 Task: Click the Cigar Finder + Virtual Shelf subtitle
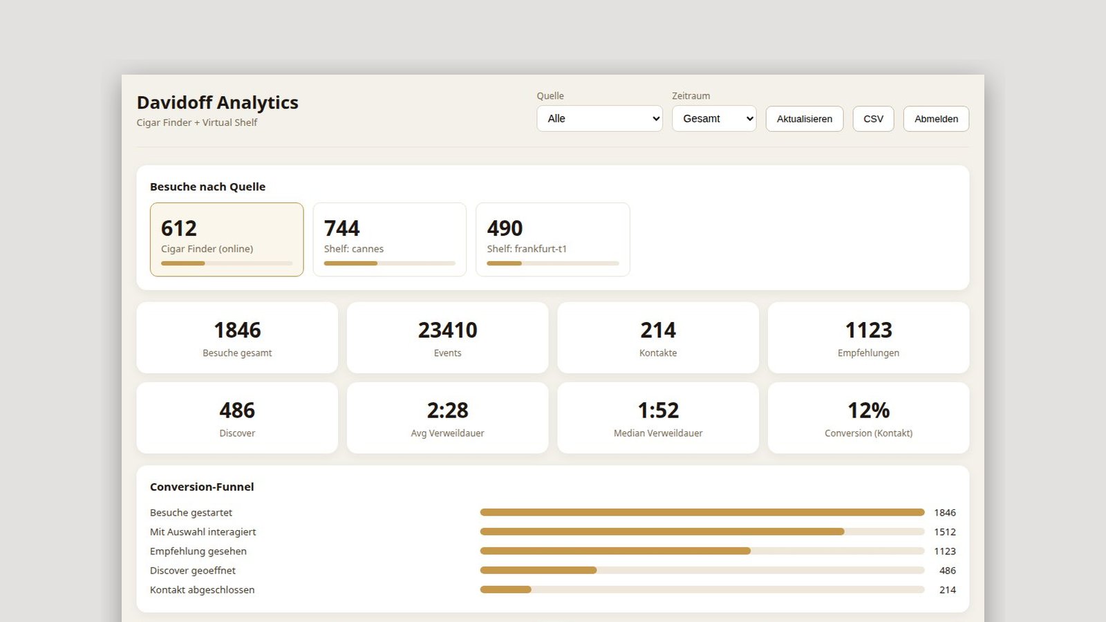[197, 122]
